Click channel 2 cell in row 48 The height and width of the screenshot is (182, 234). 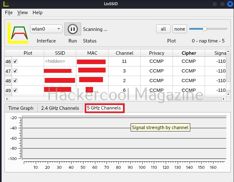pos(124,81)
